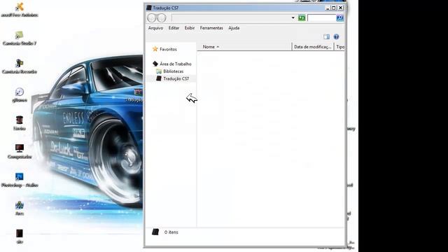Maximize the Tradução CS7 window
The height and width of the screenshot is (252, 448).
[333, 8]
